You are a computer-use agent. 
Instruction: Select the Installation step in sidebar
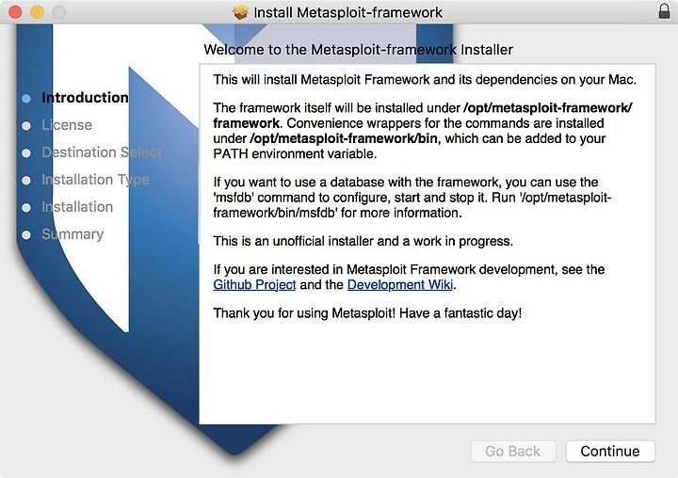click(77, 207)
